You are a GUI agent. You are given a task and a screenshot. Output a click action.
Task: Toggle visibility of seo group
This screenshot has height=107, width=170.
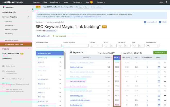(x=60, y=62)
